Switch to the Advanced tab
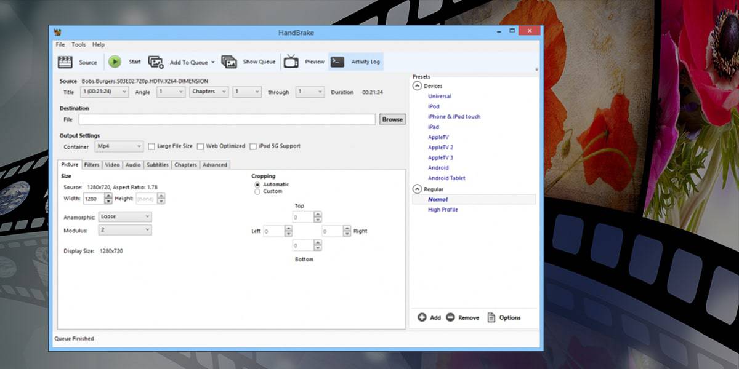The height and width of the screenshot is (369, 739). 215,165
